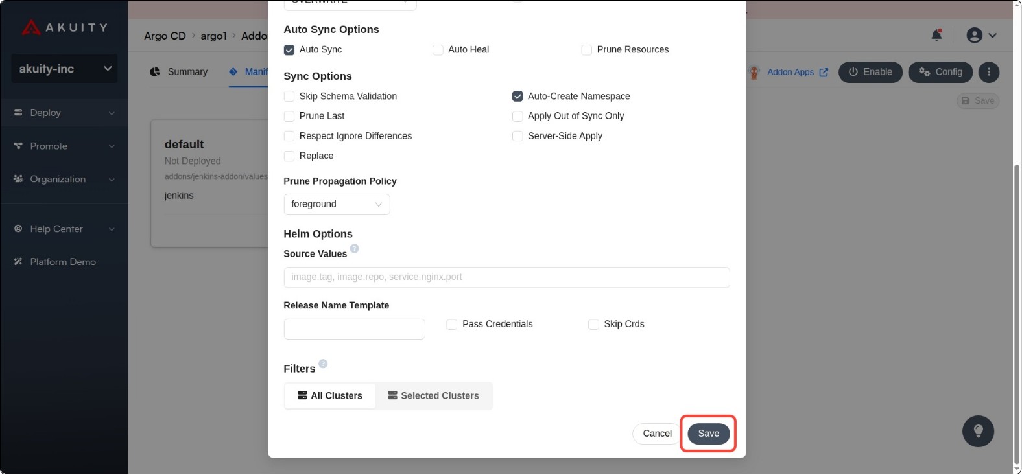
Task: Click the Save button in dialog
Action: pyautogui.click(x=708, y=434)
